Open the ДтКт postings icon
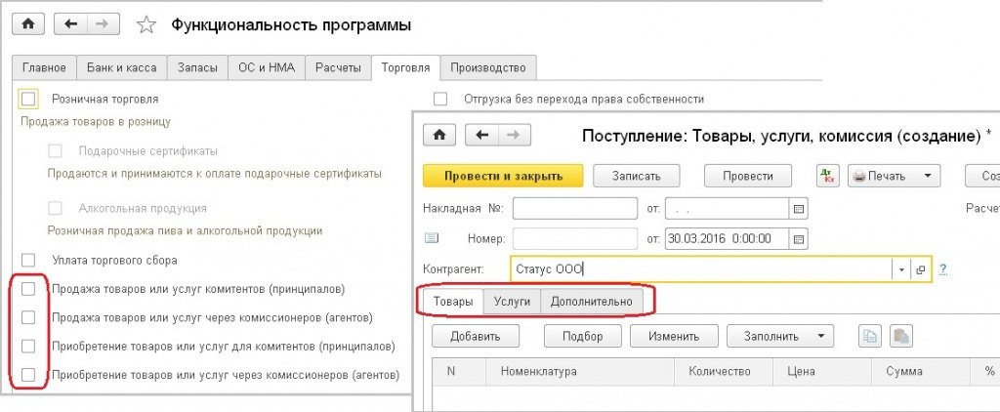This screenshot has width=1000, height=412. 826,176
